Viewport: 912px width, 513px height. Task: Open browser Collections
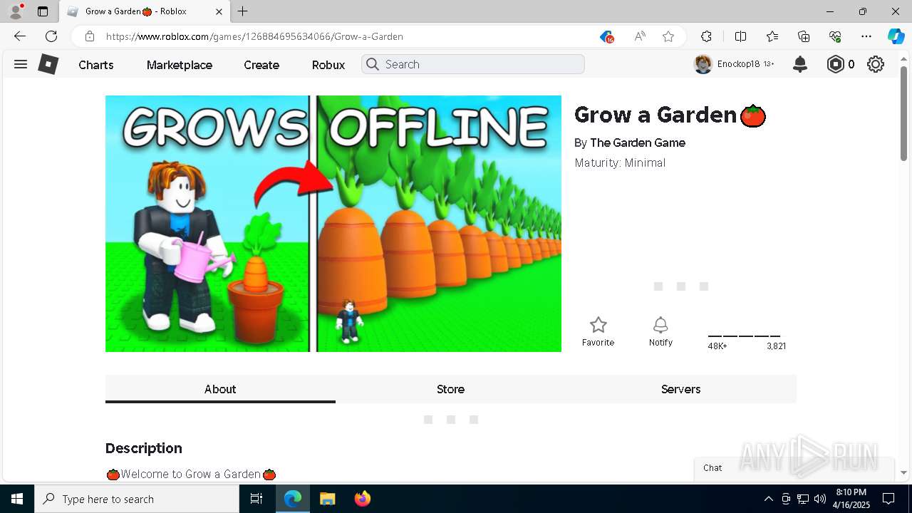point(804,36)
